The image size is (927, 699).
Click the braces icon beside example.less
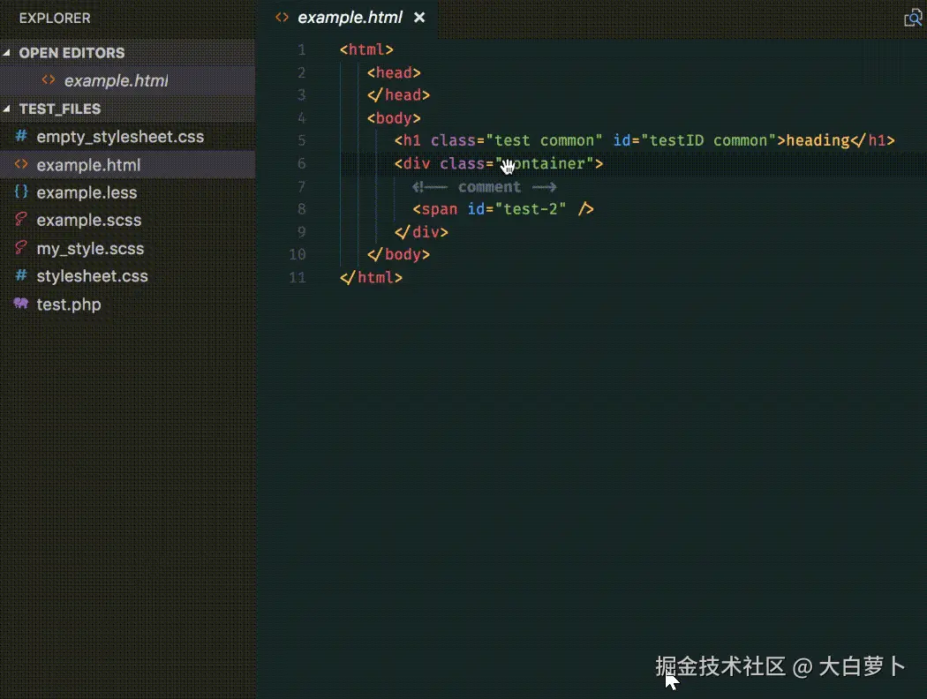tap(20, 192)
